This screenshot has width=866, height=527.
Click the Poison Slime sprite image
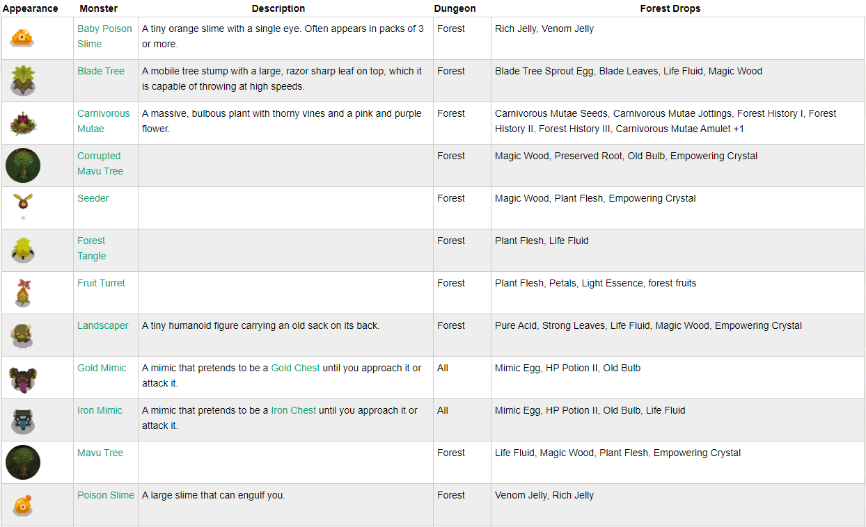pos(23,504)
